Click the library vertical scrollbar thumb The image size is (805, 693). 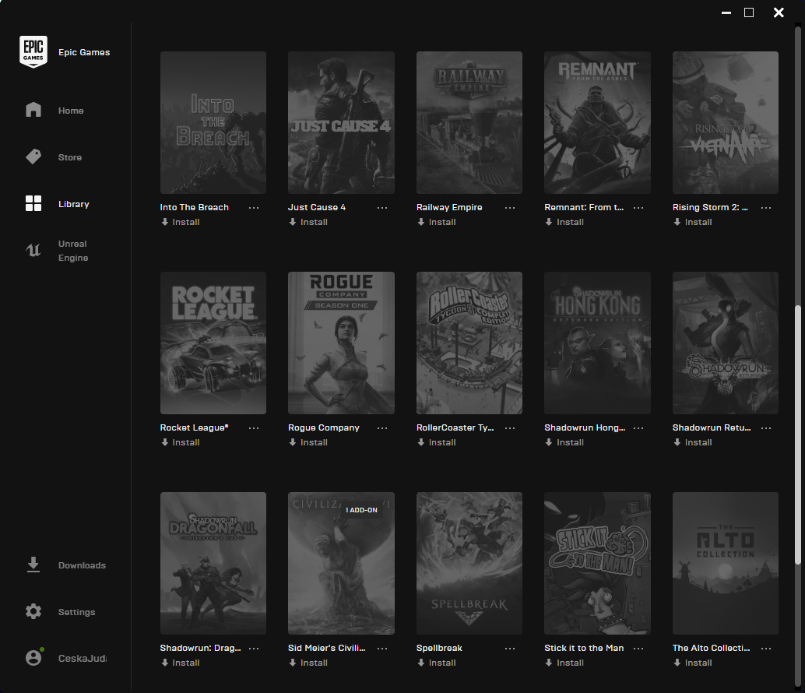[x=798, y=434]
